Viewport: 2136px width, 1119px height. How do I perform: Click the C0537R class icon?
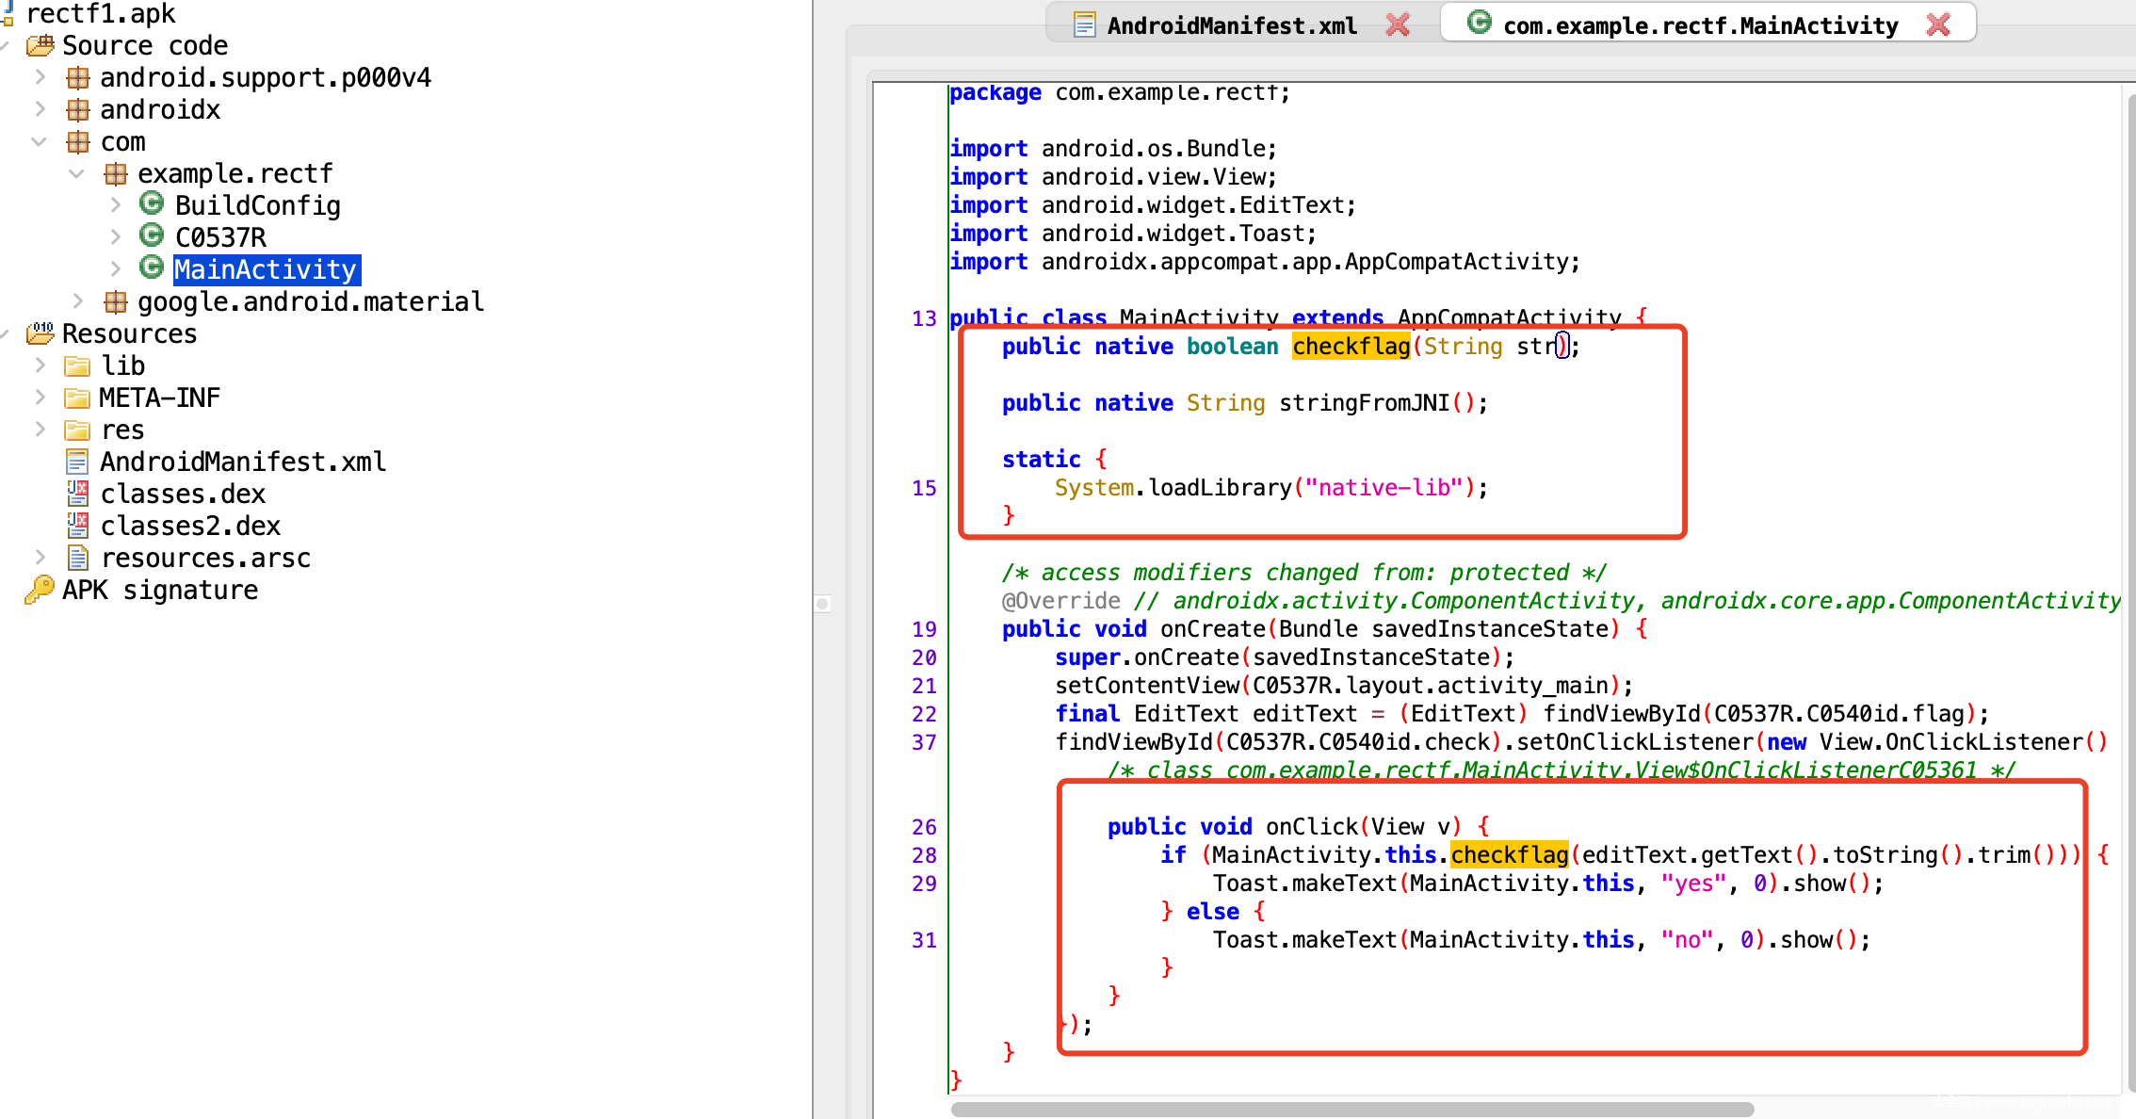(152, 236)
